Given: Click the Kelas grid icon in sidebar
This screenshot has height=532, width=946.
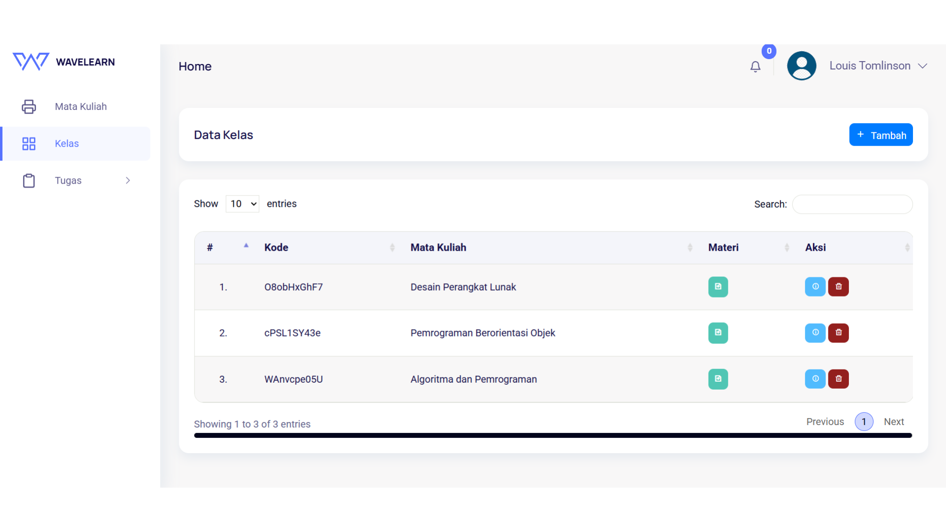Looking at the screenshot, I should tap(29, 144).
